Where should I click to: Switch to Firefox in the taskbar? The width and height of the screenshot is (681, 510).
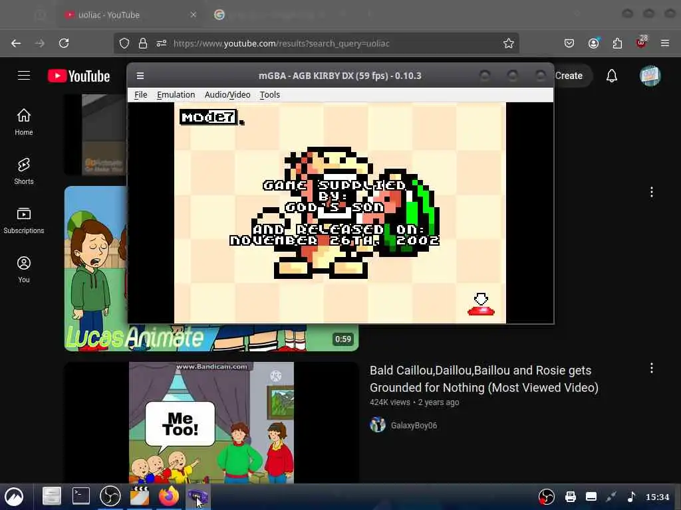[168, 496]
